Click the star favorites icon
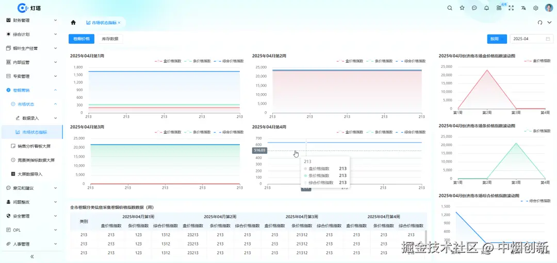This screenshot has width=557, height=263. tap(462, 8)
